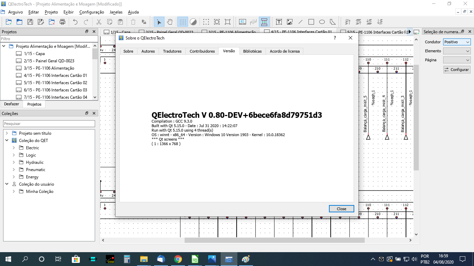Image resolution: width=474 pixels, height=266 pixels.
Task: Select the hand pan tool
Action: pyautogui.click(x=170, y=22)
